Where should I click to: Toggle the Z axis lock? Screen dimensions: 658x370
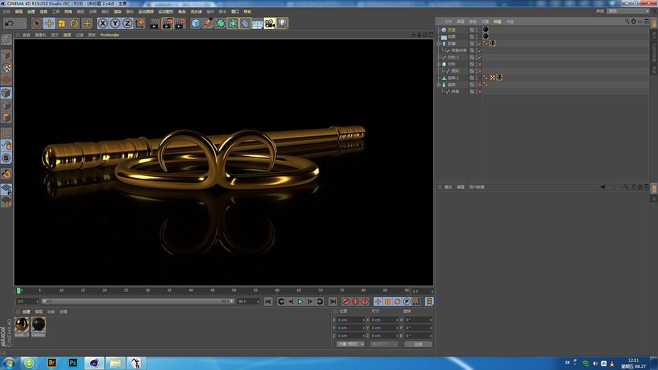(127, 23)
